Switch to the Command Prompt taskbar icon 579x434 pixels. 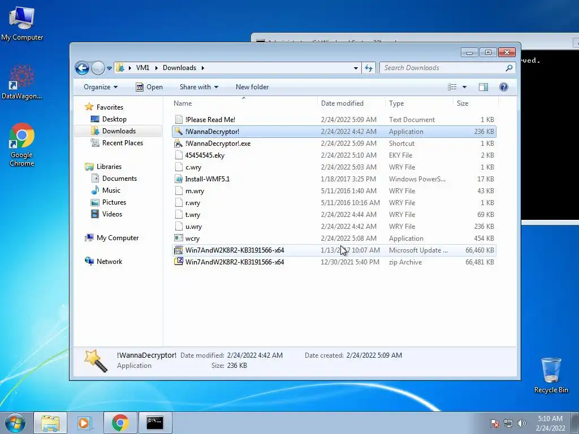[155, 423]
